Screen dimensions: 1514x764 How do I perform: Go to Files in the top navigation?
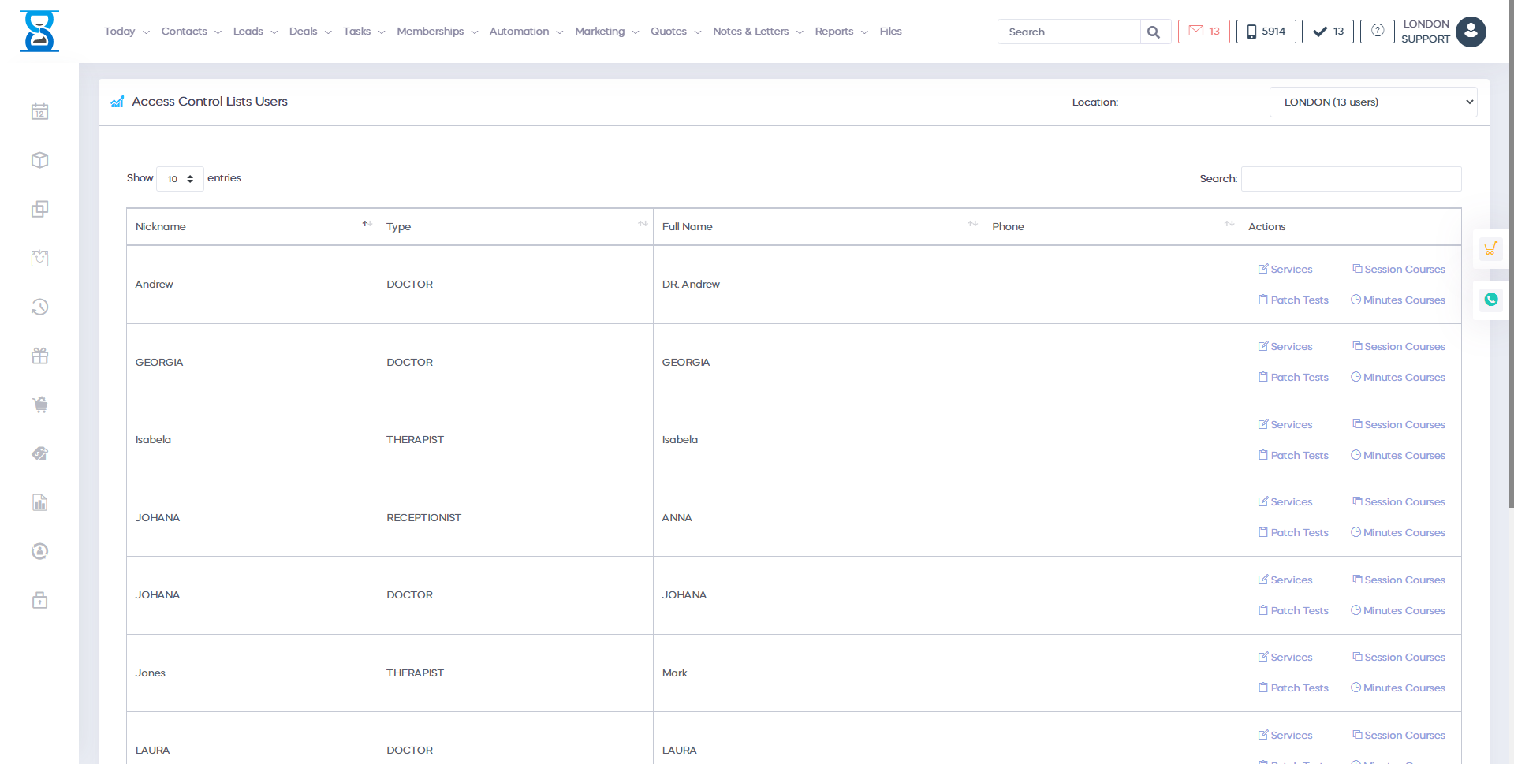890,32
